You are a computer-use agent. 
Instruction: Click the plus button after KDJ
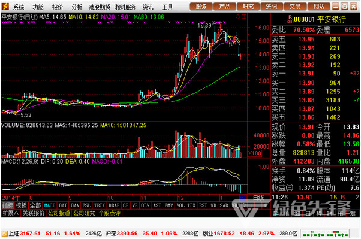[x=251, y=205]
